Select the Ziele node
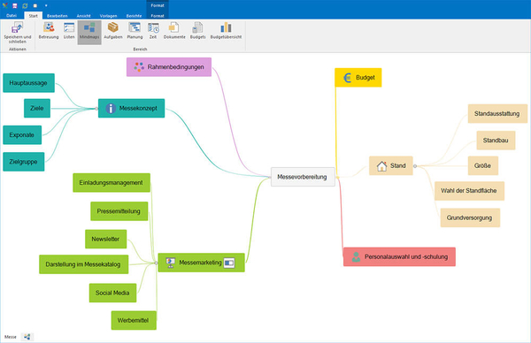Screen dimensions: 531x343 37,108
